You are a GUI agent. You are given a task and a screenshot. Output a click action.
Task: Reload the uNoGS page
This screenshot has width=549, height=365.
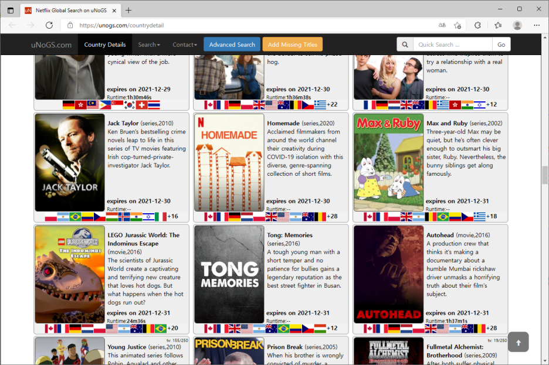pos(49,25)
